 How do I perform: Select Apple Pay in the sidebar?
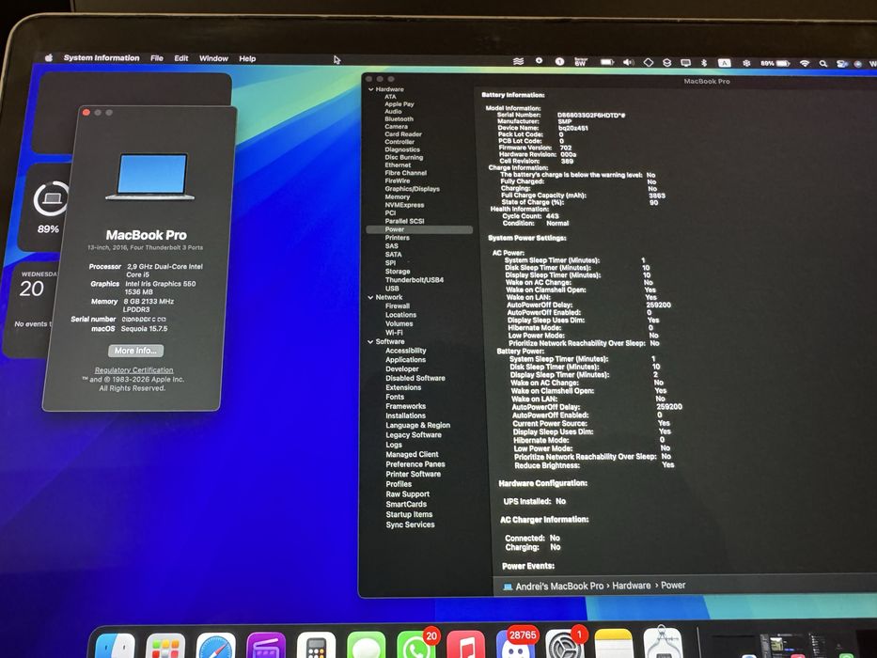click(x=399, y=104)
